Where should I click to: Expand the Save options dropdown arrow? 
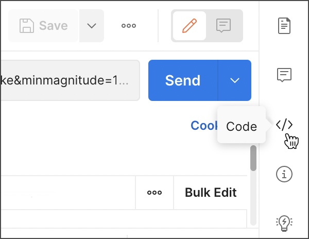click(92, 26)
